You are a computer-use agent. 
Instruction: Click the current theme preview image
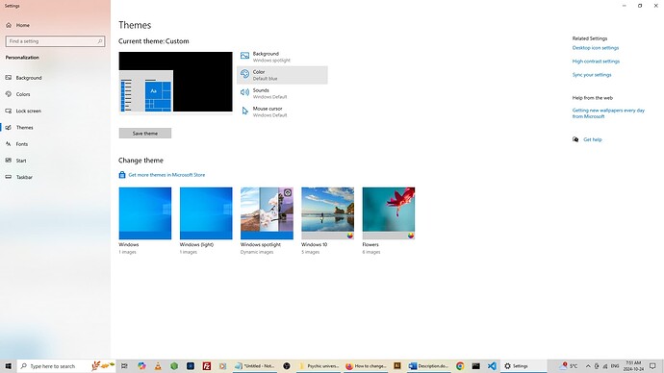point(175,83)
